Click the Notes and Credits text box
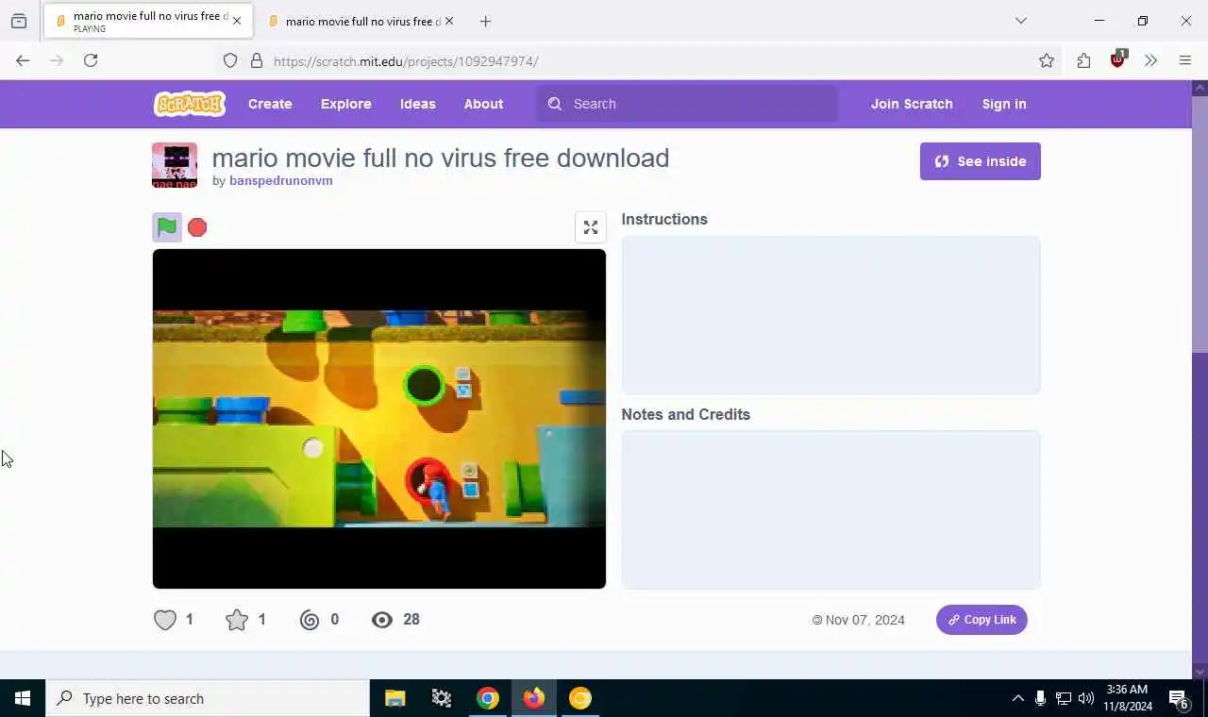Screen dimensions: 1208x717 [x=830, y=510]
